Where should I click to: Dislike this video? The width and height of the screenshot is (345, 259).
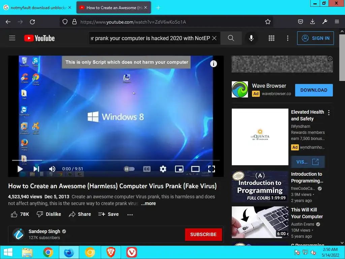49,214
